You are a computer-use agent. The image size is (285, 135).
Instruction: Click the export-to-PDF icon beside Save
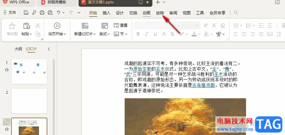(x=34, y=13)
